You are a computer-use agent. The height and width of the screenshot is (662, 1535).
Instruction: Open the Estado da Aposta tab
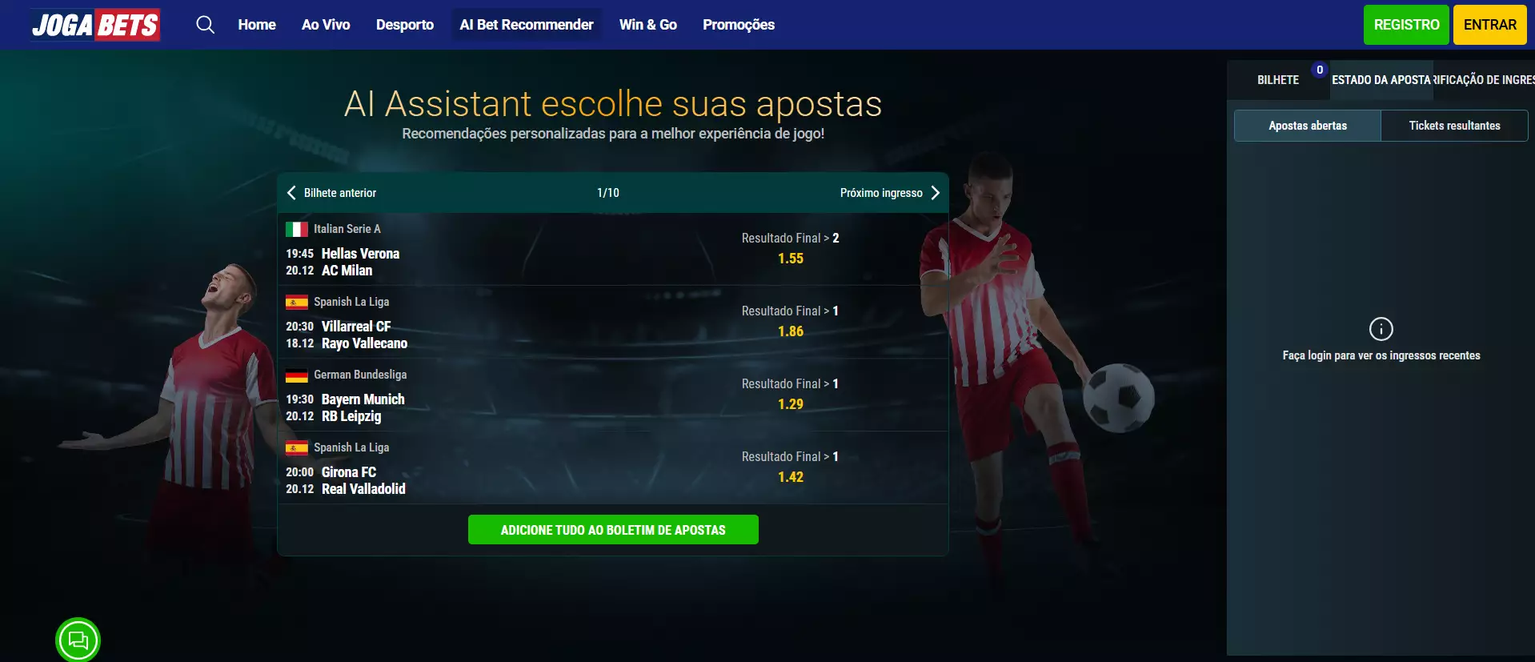(1381, 80)
